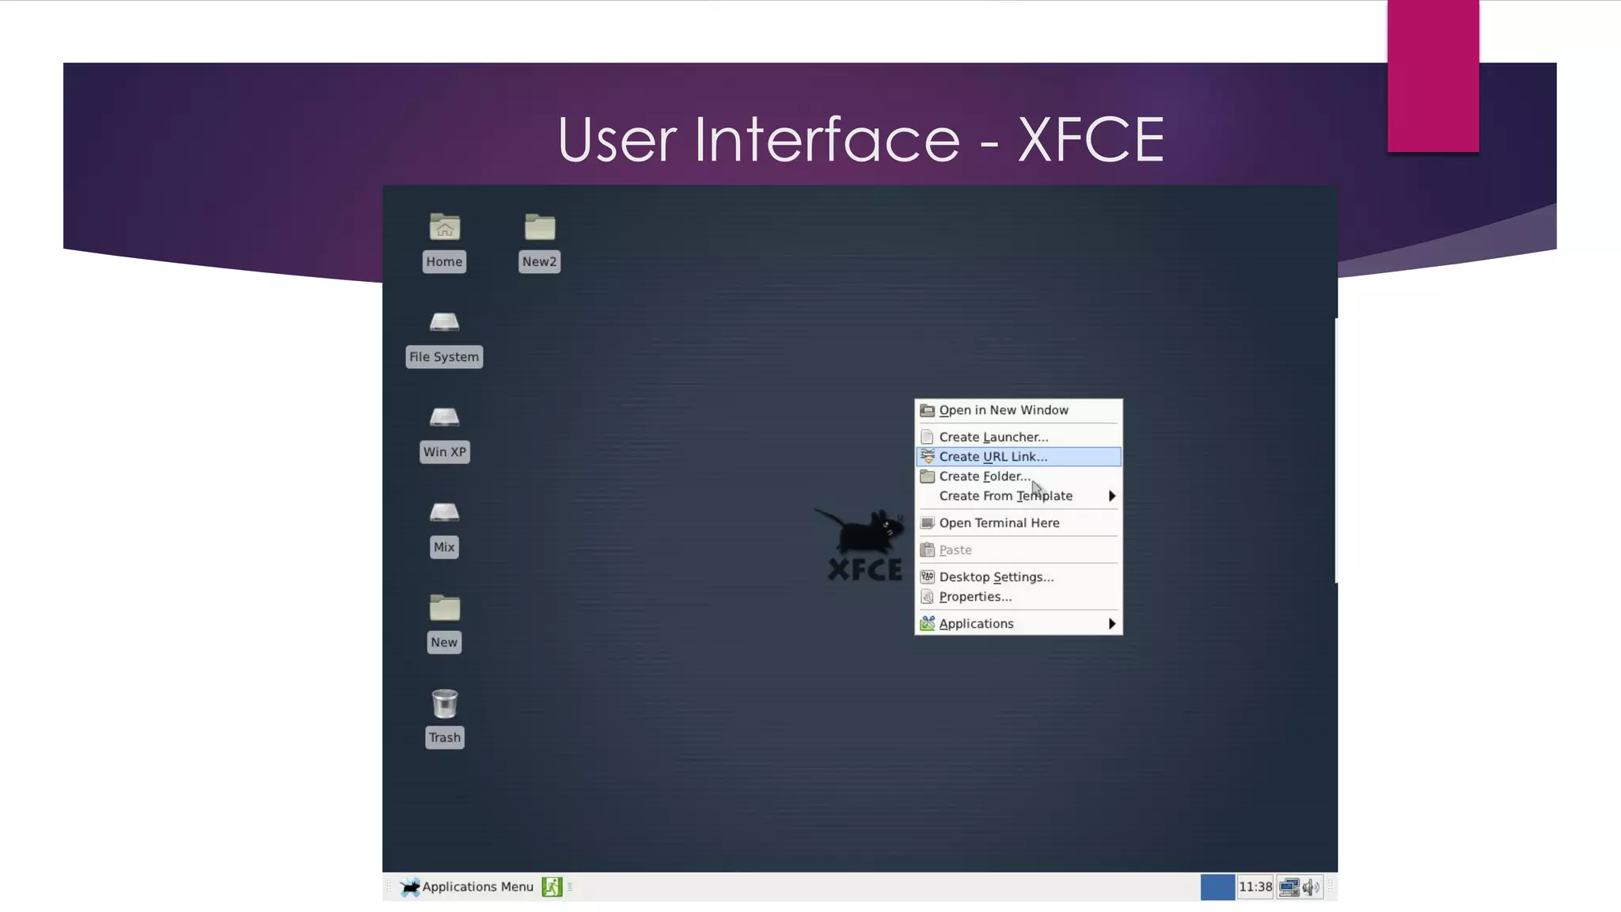Click the icon beside Applications entry
Image resolution: width=1621 pixels, height=912 pixels.
[927, 623]
